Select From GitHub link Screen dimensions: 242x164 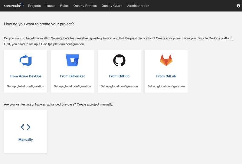pyautogui.click(x=119, y=76)
